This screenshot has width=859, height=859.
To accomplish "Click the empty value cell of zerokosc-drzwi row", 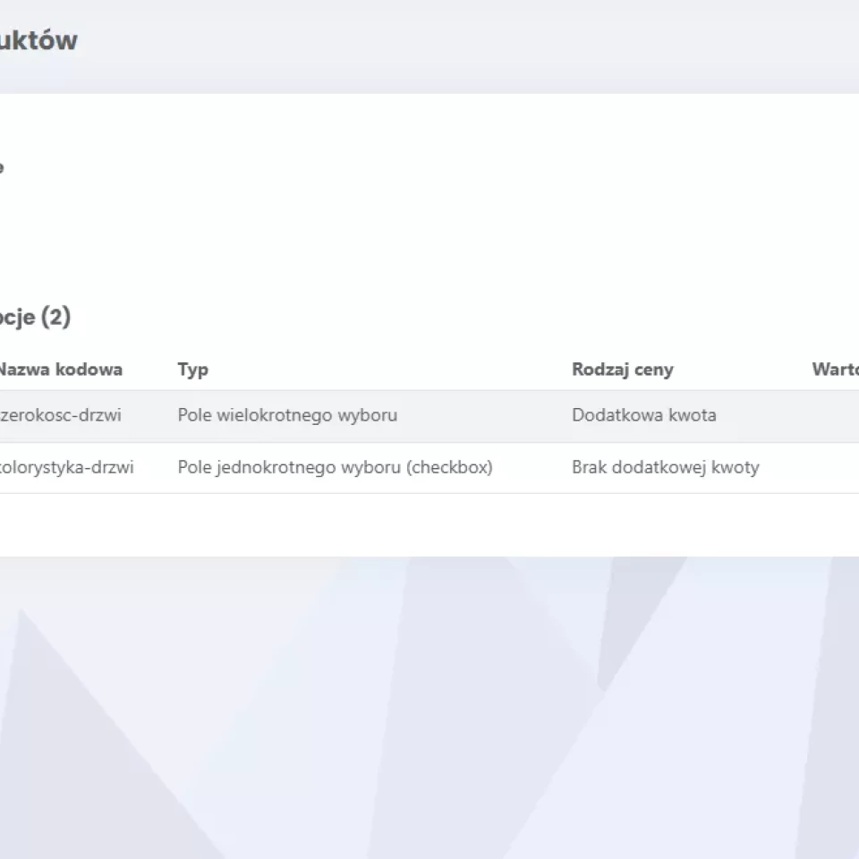I will [x=834, y=415].
